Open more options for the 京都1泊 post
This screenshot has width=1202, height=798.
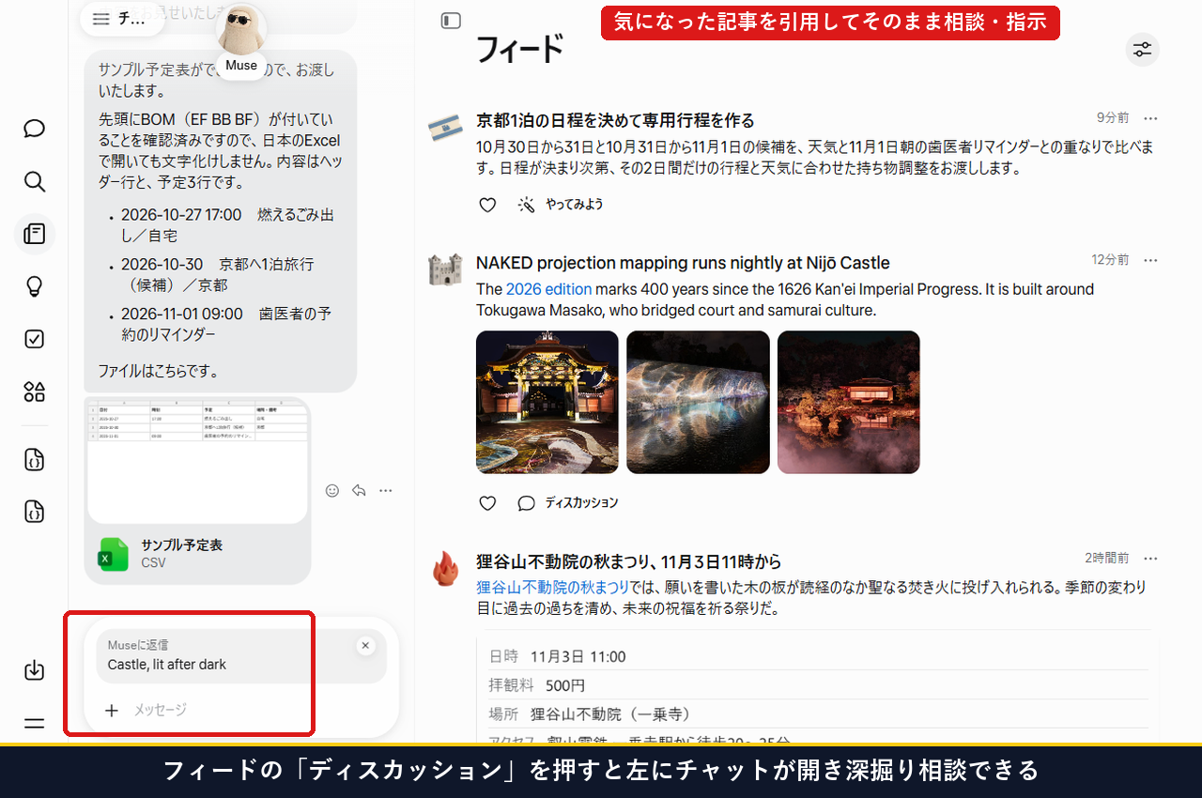(x=1150, y=118)
